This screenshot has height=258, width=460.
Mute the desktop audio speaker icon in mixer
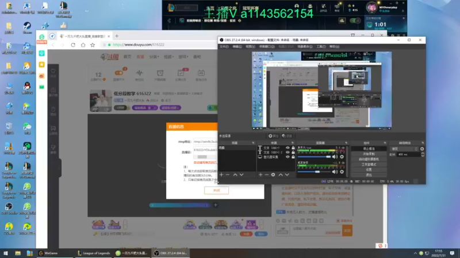click(335, 157)
